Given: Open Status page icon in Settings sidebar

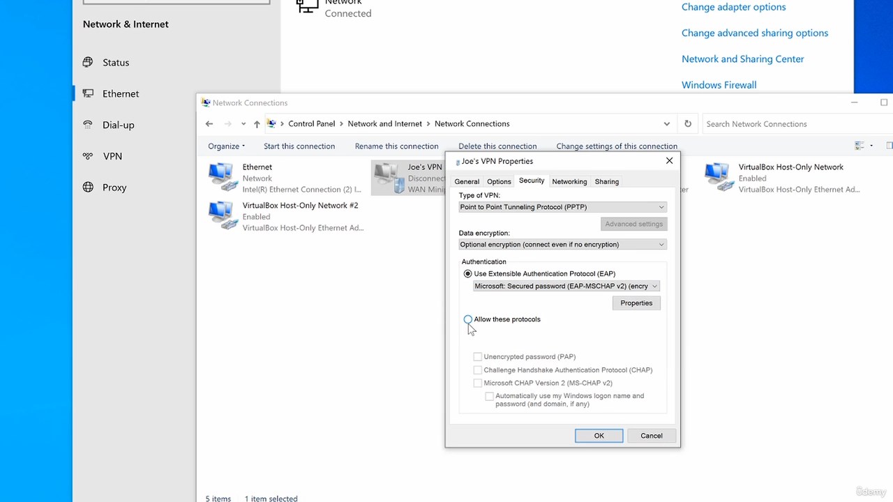Looking at the screenshot, I should [x=88, y=62].
